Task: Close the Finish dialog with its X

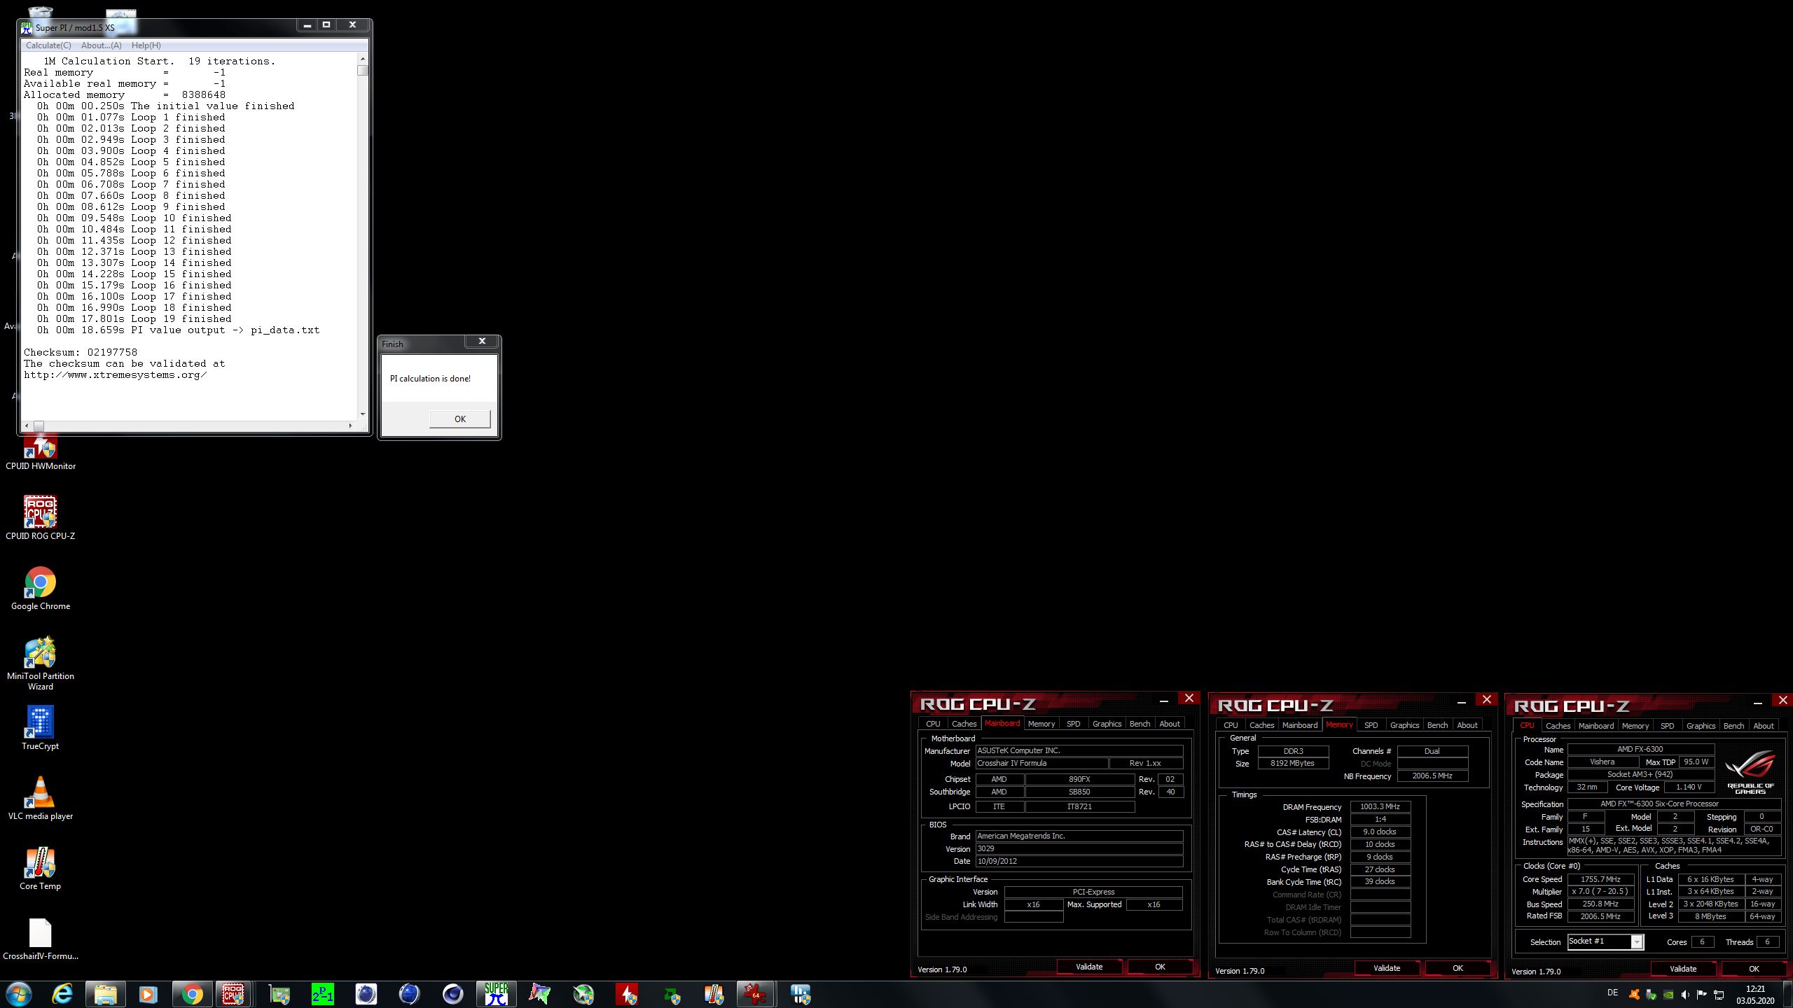Action: click(x=482, y=341)
